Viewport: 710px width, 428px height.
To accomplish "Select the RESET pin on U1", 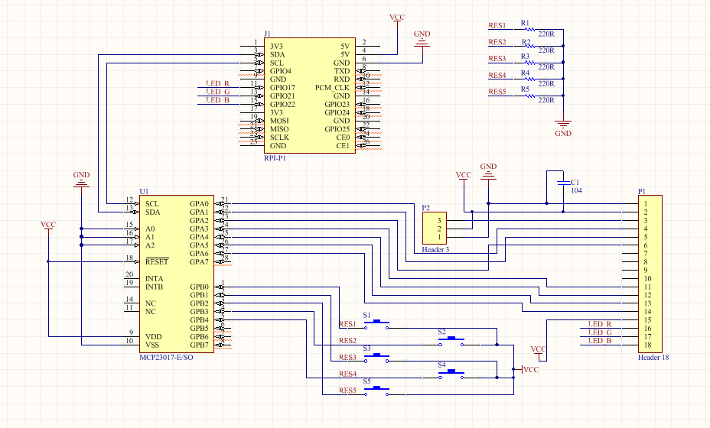I will tap(157, 261).
